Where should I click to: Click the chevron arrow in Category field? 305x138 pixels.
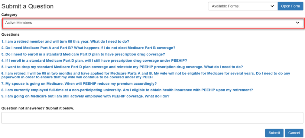(x=297, y=23)
